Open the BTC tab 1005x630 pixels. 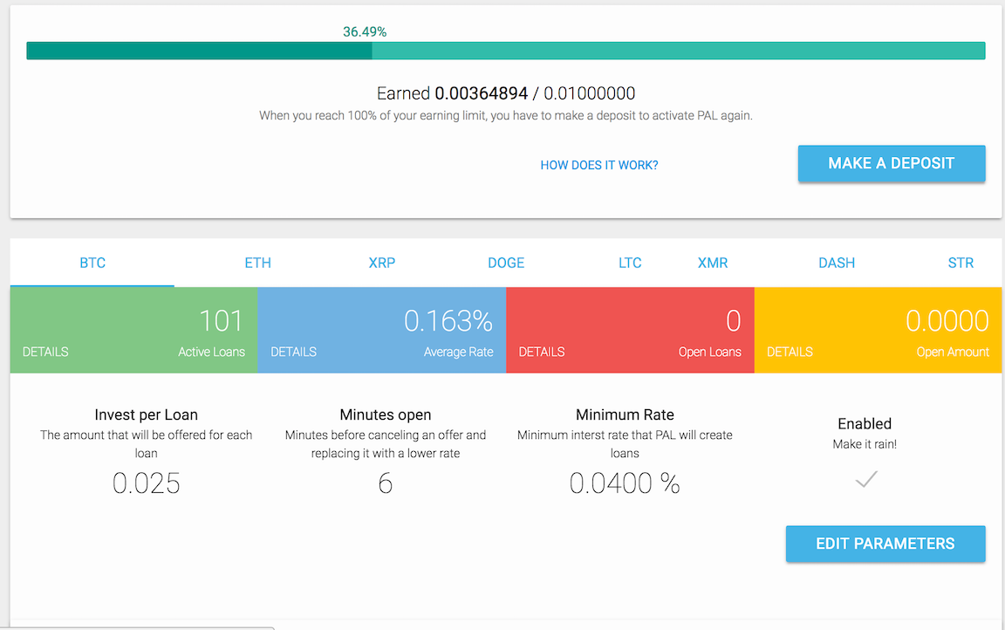pyautogui.click(x=92, y=263)
